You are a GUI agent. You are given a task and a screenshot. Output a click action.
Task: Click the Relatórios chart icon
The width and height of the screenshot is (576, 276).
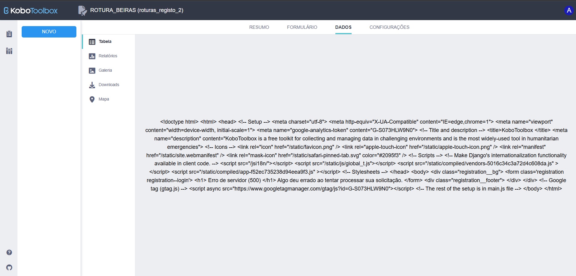[x=92, y=56]
